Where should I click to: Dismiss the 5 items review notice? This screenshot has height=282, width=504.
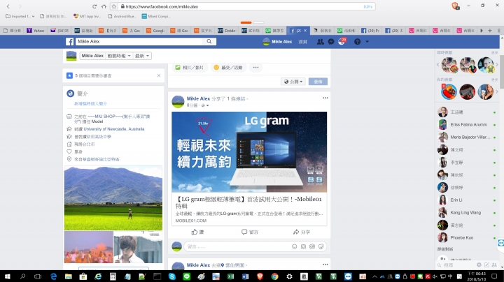(x=159, y=75)
